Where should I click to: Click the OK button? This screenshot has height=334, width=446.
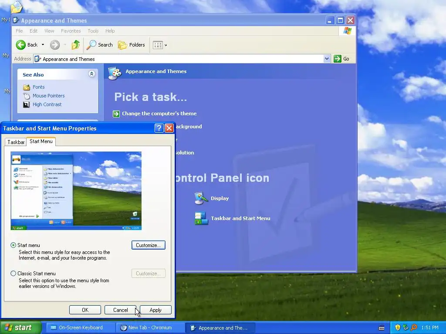click(x=85, y=310)
